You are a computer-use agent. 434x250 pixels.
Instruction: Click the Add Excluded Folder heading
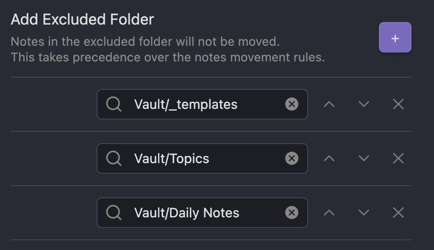coord(82,19)
